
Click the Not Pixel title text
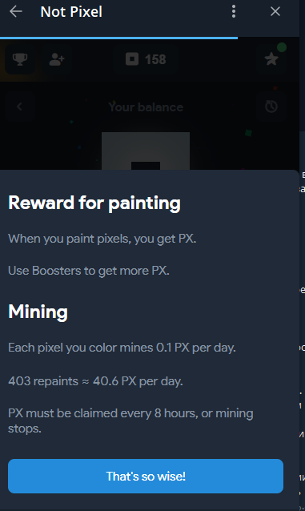point(71,12)
